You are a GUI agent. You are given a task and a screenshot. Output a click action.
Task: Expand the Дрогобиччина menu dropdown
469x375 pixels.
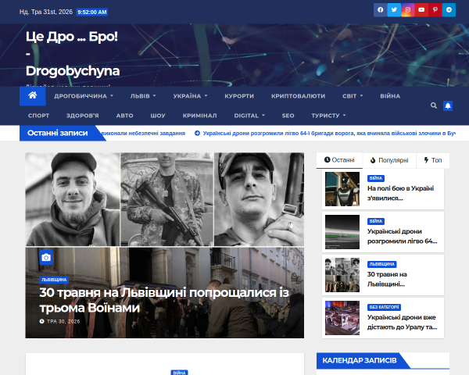pos(84,96)
